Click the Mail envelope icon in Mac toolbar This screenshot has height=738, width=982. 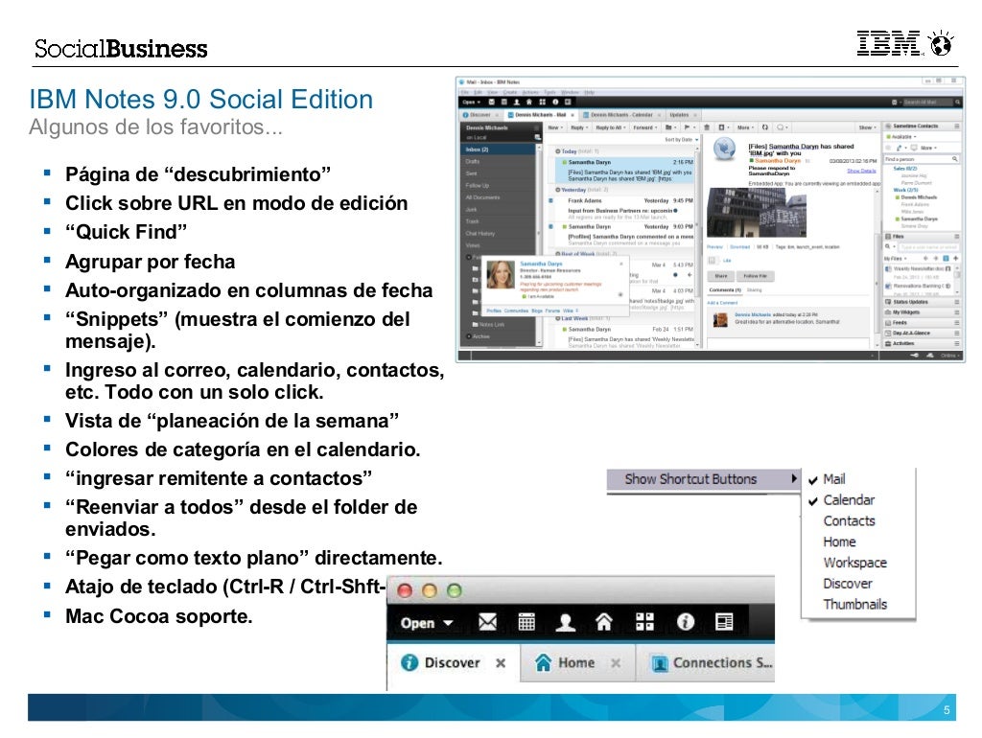pos(487,622)
